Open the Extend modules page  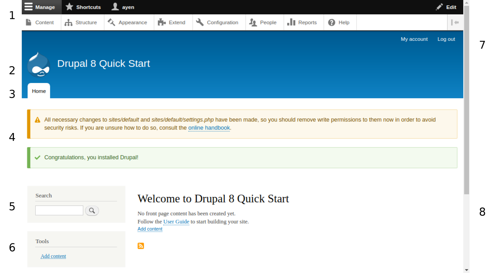pos(172,22)
